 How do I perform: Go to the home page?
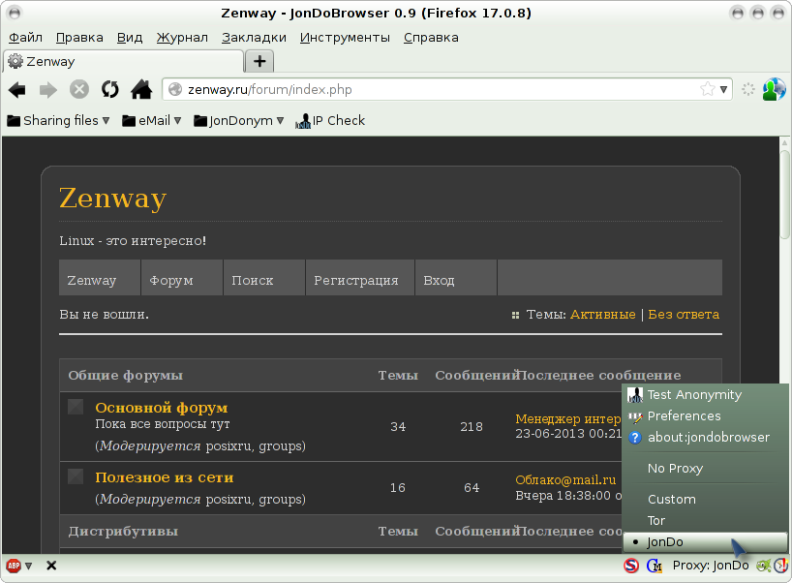pyautogui.click(x=141, y=89)
